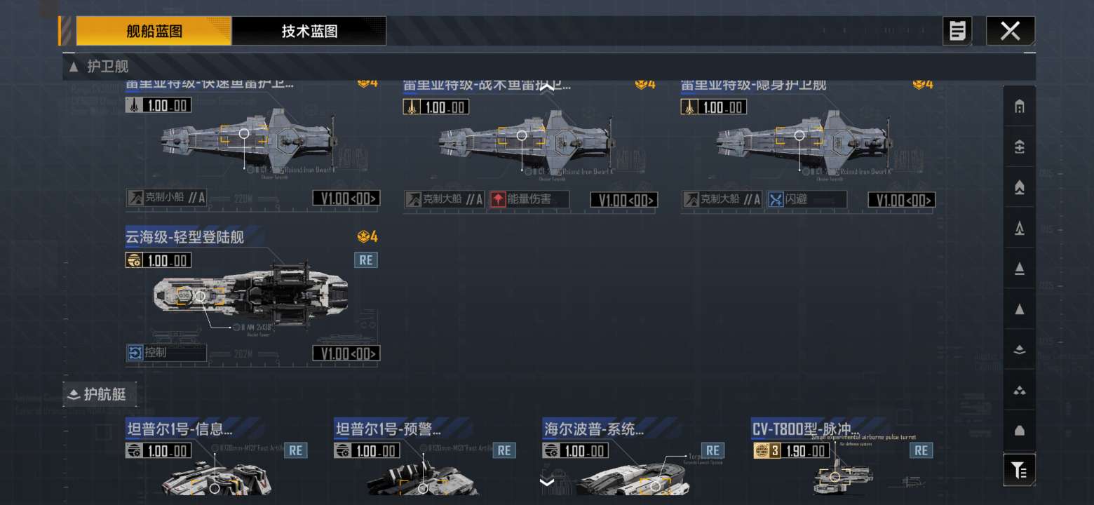
Task: Select the 能量伤害 tag icon
Action: point(498,199)
